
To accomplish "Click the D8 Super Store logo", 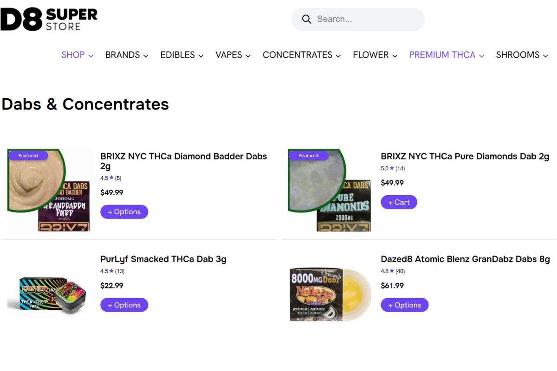I will pyautogui.click(x=49, y=19).
